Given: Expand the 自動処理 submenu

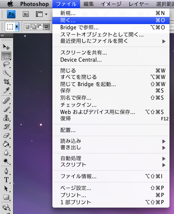Looking at the screenshot, I should [x=111, y=158].
